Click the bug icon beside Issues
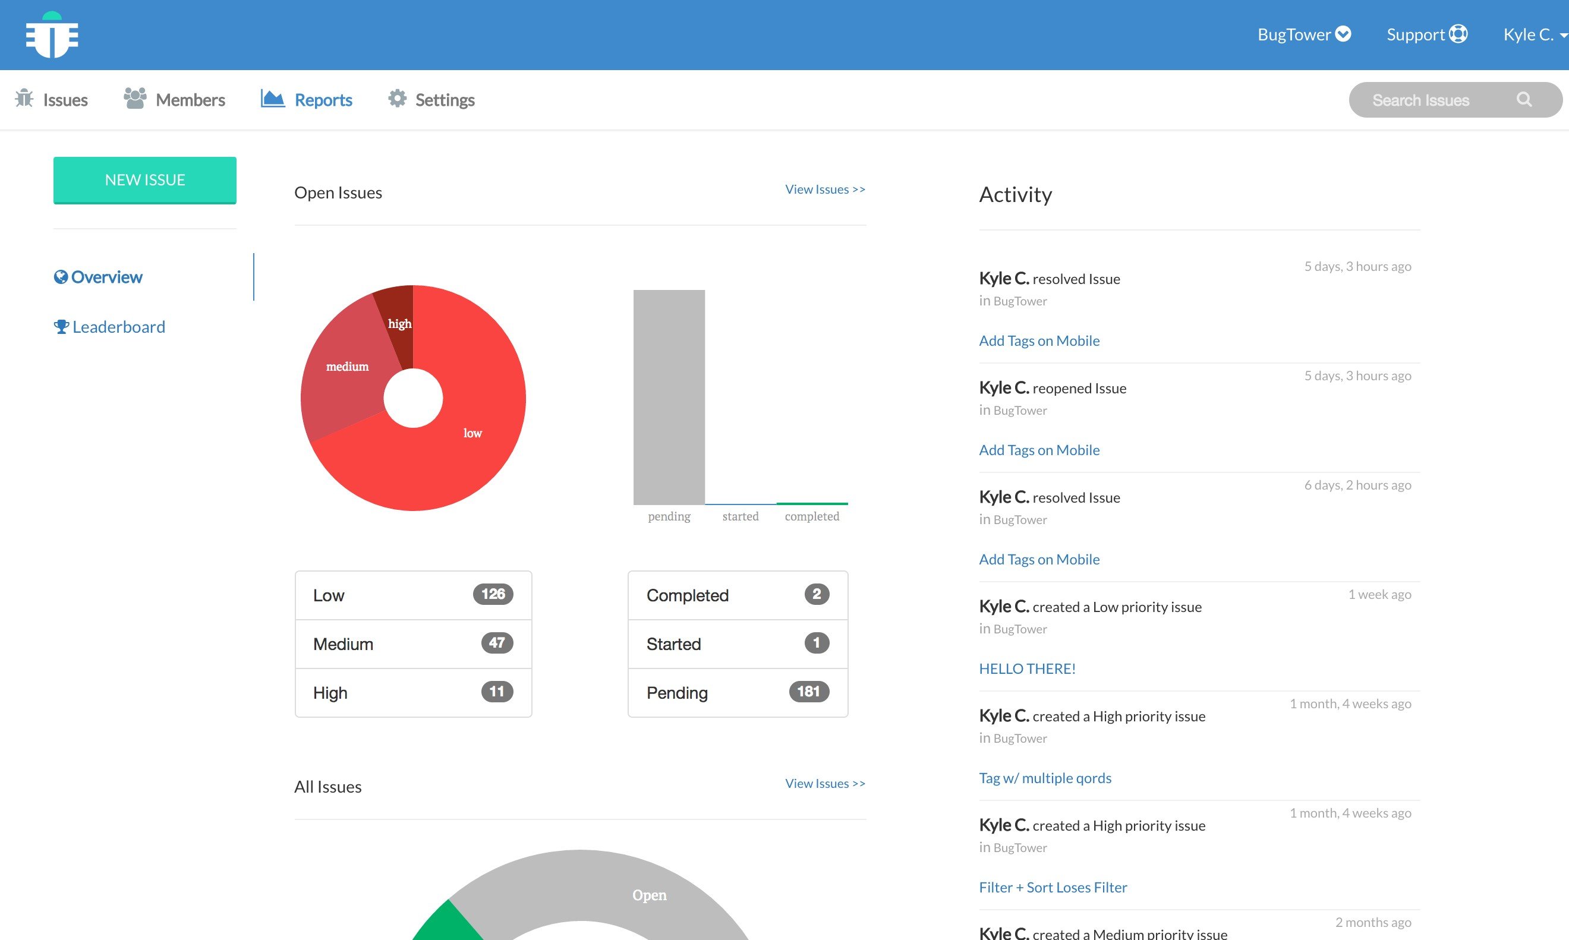The height and width of the screenshot is (940, 1569). pyautogui.click(x=24, y=99)
